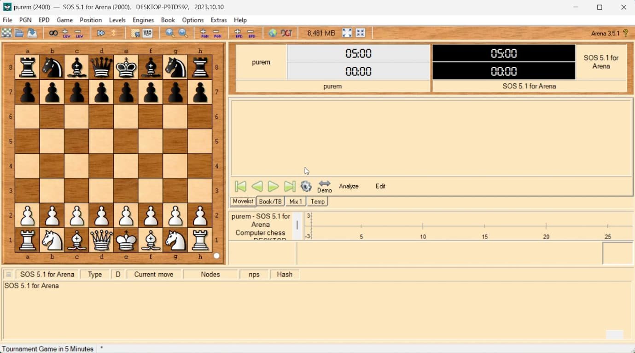Click the white pawn on e2
The image size is (635, 353).
[126, 215]
